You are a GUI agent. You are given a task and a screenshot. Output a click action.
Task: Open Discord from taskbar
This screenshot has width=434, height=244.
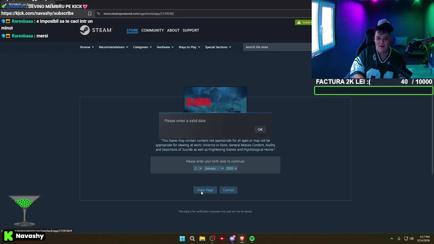[232, 239]
